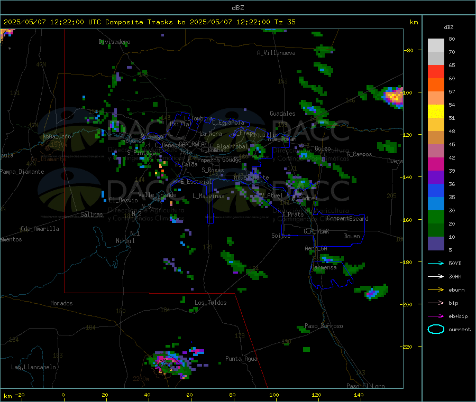Click the 'Punta_Agua' map label

point(241,359)
